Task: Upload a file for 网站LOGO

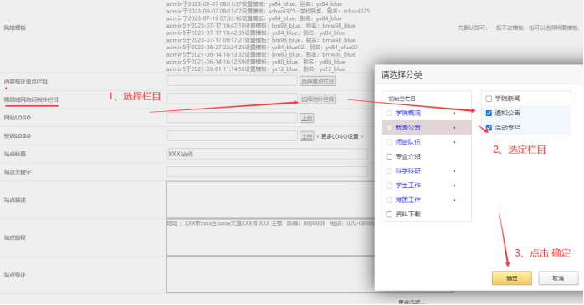Action: pyautogui.click(x=307, y=118)
